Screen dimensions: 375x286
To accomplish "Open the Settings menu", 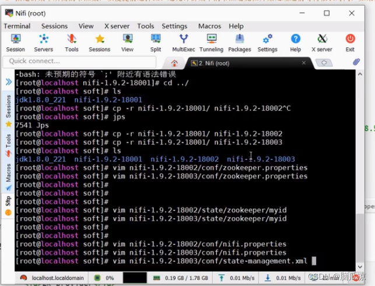I will click(174, 26).
